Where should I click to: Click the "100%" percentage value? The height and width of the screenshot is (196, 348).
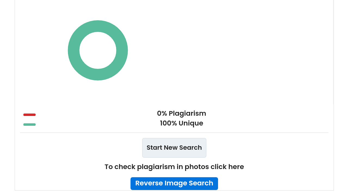tap(168, 123)
